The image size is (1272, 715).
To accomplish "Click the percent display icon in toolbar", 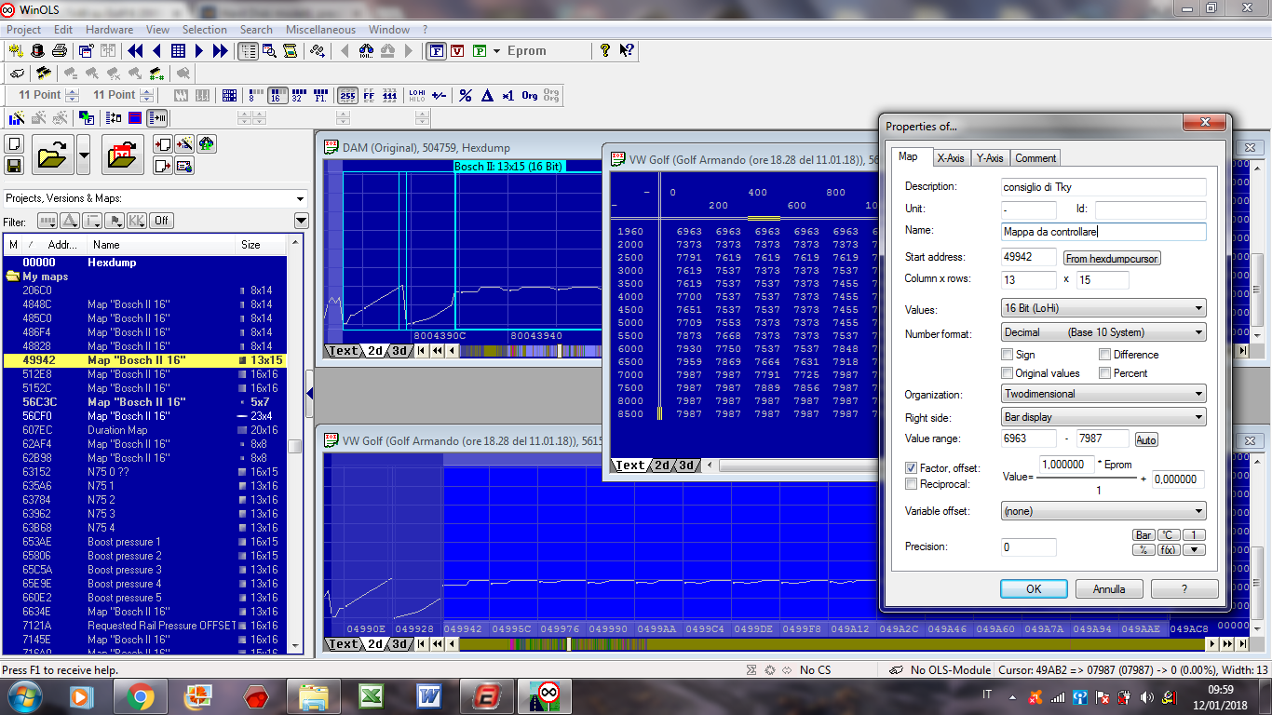I will 466,95.
